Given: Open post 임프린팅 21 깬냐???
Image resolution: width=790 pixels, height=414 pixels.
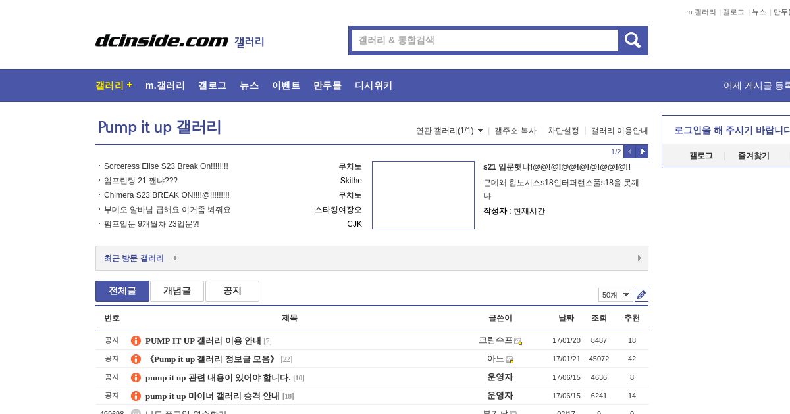Looking at the screenshot, I should point(141,181).
